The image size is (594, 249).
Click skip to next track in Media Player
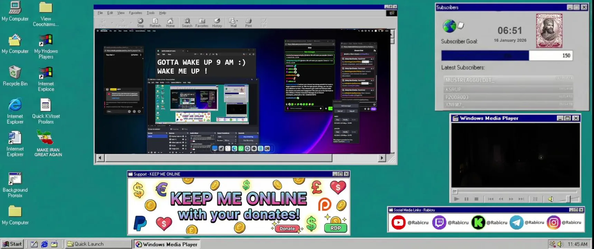[521, 199]
